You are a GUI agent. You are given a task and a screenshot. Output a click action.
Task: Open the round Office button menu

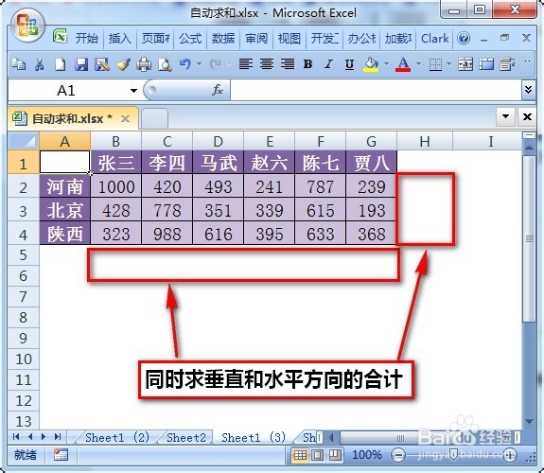tap(27, 25)
